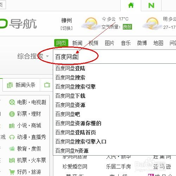Open the 直播秀 link
The width and height of the screenshot is (176, 176).
click(x=39, y=137)
